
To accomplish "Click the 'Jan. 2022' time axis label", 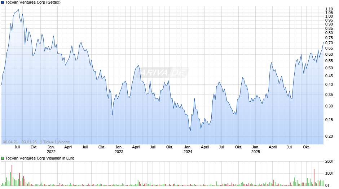I will coord(51,149).
